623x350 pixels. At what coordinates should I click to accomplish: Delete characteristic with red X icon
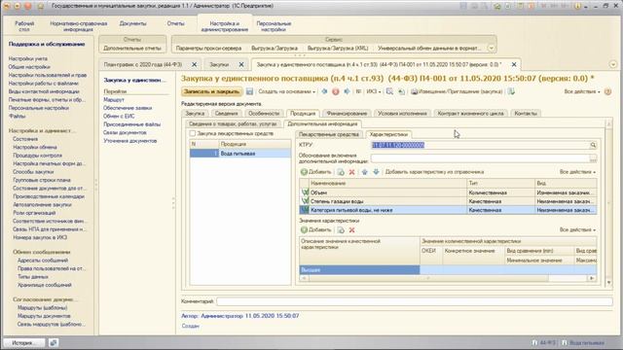tap(351, 172)
